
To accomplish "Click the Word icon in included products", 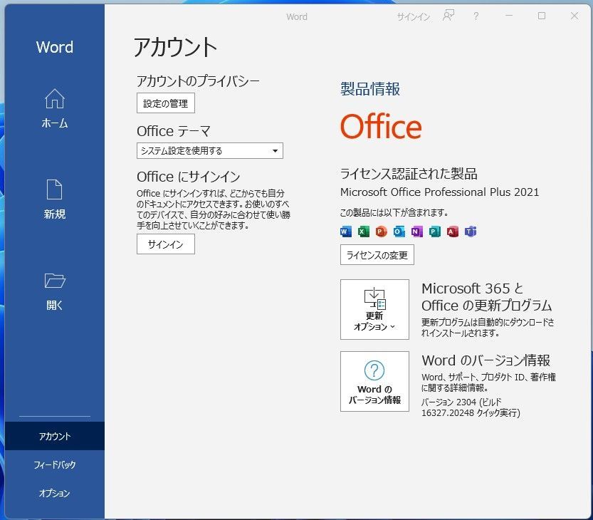I will 345,232.
